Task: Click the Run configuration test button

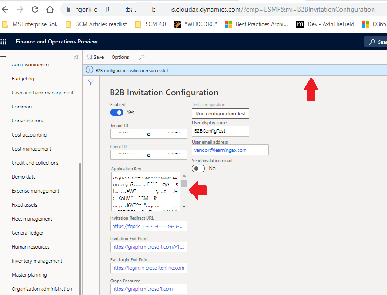Action: (x=220, y=113)
